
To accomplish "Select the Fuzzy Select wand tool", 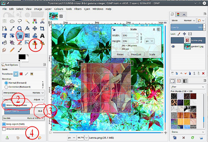I will [x=27, y=21].
